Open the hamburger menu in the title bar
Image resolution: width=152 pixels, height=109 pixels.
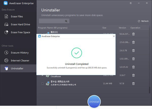point(131,3)
